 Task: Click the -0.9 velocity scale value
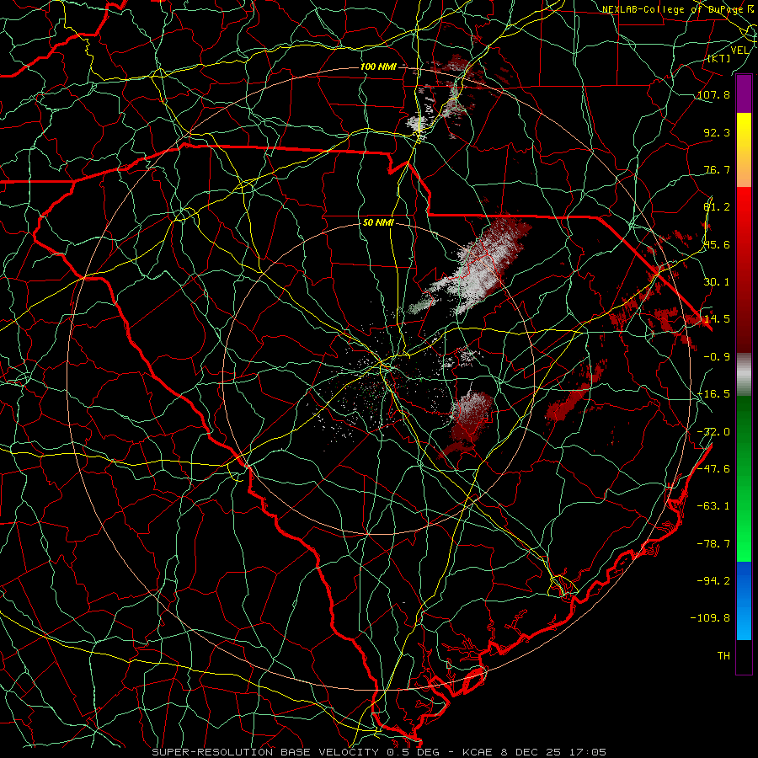pyautogui.click(x=717, y=357)
